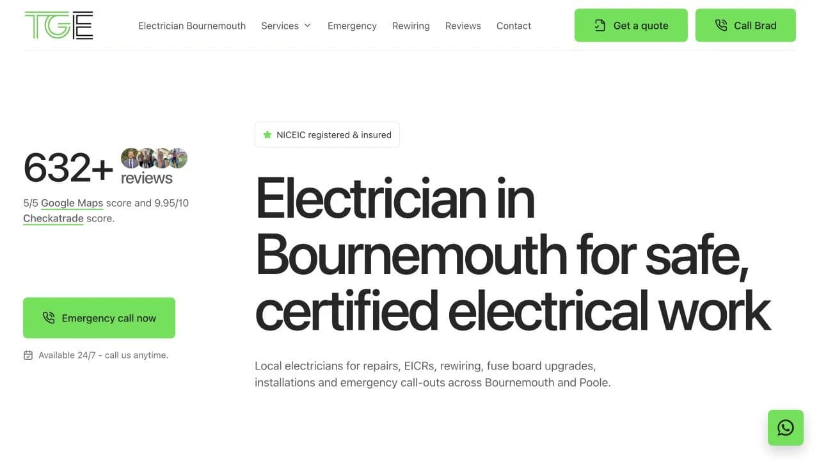
Task: Click the NICEIC registered & insured badge
Action: click(x=327, y=135)
